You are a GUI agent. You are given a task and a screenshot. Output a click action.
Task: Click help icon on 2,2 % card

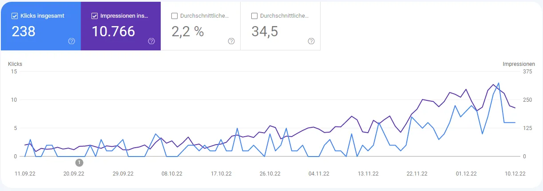tap(231, 41)
